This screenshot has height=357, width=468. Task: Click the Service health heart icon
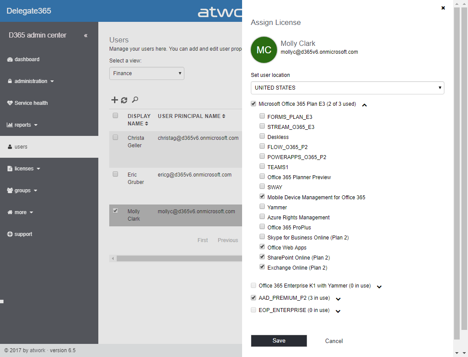point(10,103)
